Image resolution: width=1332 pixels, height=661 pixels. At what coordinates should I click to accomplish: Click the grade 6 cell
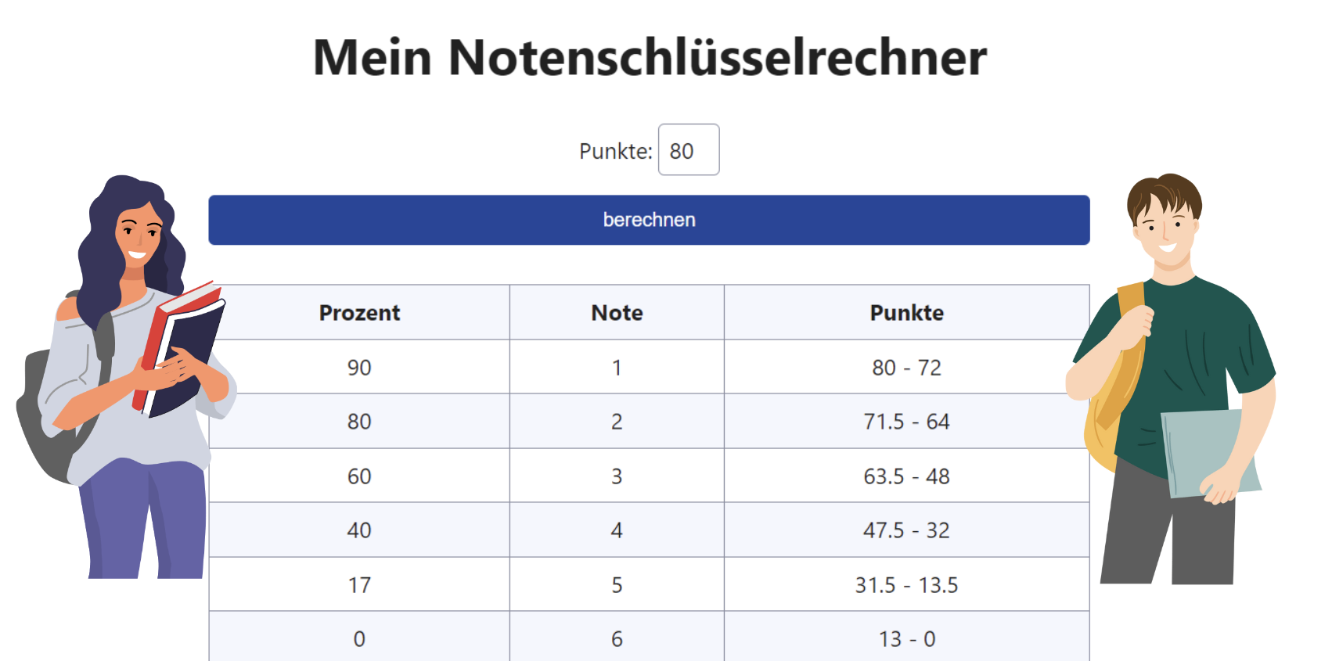tap(617, 637)
